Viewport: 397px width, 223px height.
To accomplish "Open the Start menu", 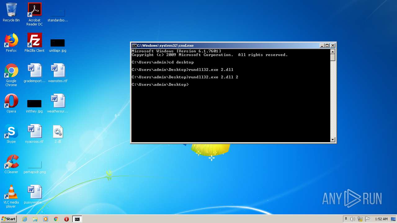I will (8, 219).
